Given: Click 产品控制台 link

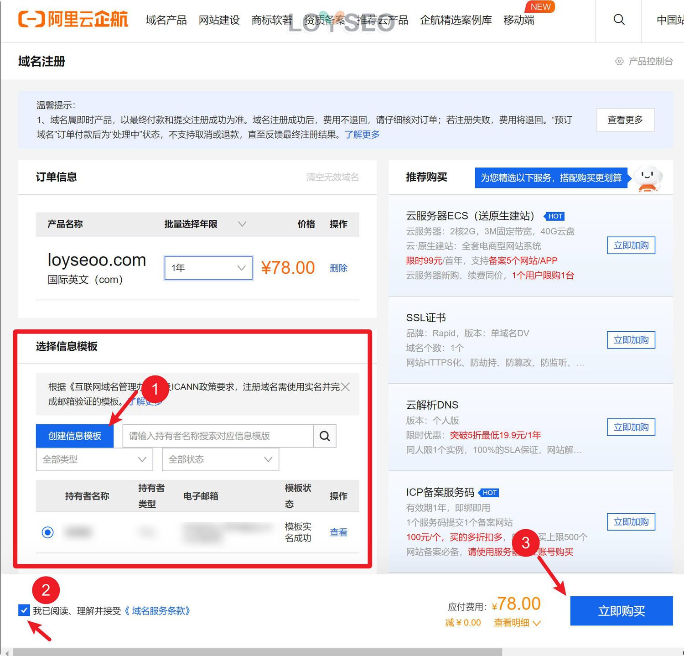Looking at the screenshot, I should click(651, 61).
